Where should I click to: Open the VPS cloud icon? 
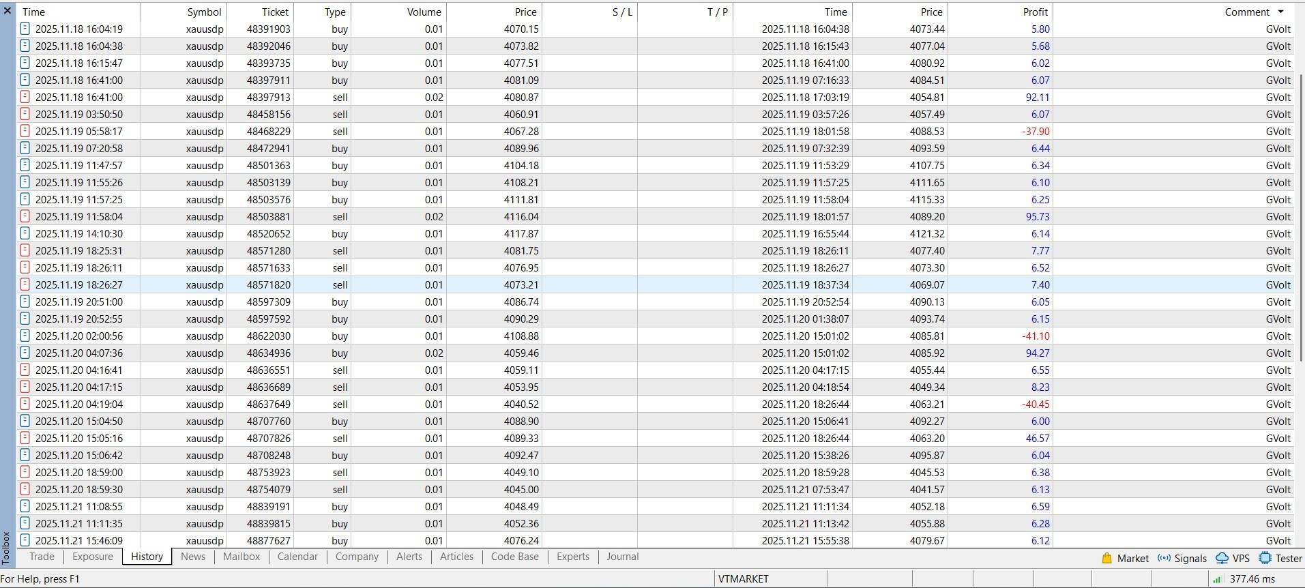click(x=1222, y=558)
